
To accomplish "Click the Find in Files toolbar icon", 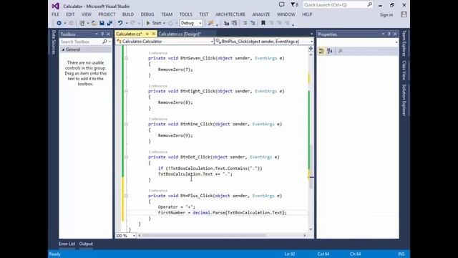I will (x=210, y=23).
